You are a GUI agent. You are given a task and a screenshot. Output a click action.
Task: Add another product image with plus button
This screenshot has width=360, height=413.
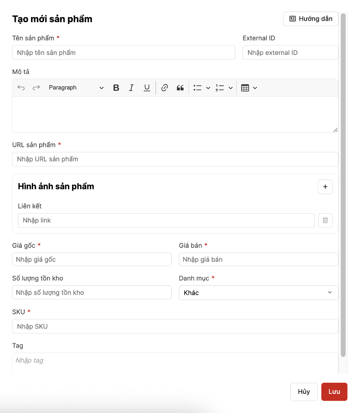point(325,187)
